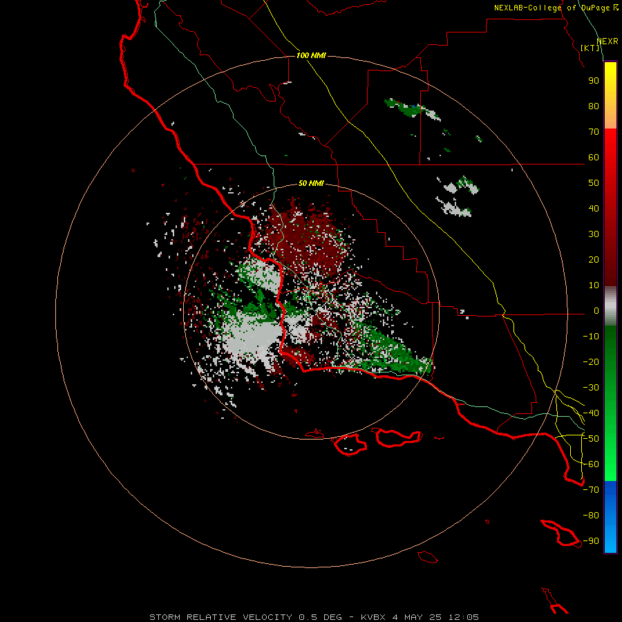Click the 80 value on the velocity scale

pyautogui.click(x=594, y=106)
